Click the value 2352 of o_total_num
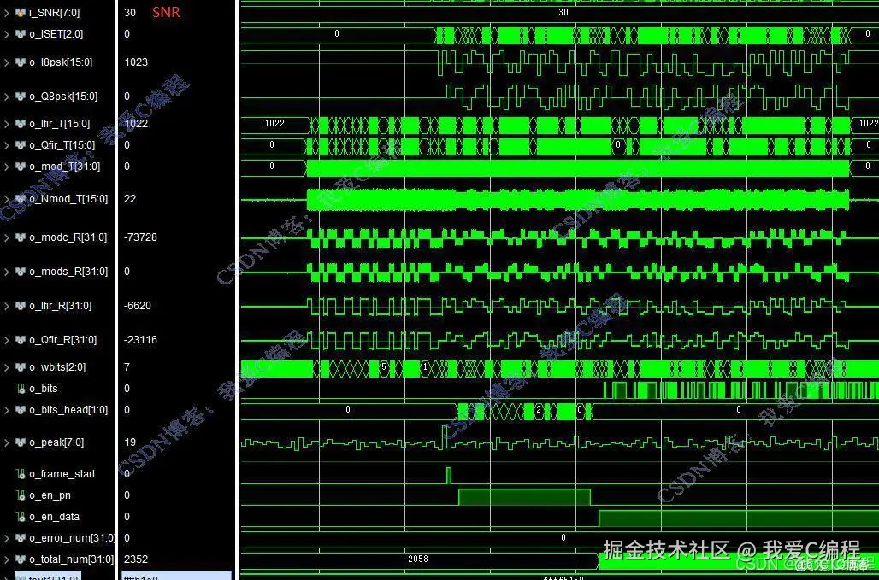 tap(134, 559)
